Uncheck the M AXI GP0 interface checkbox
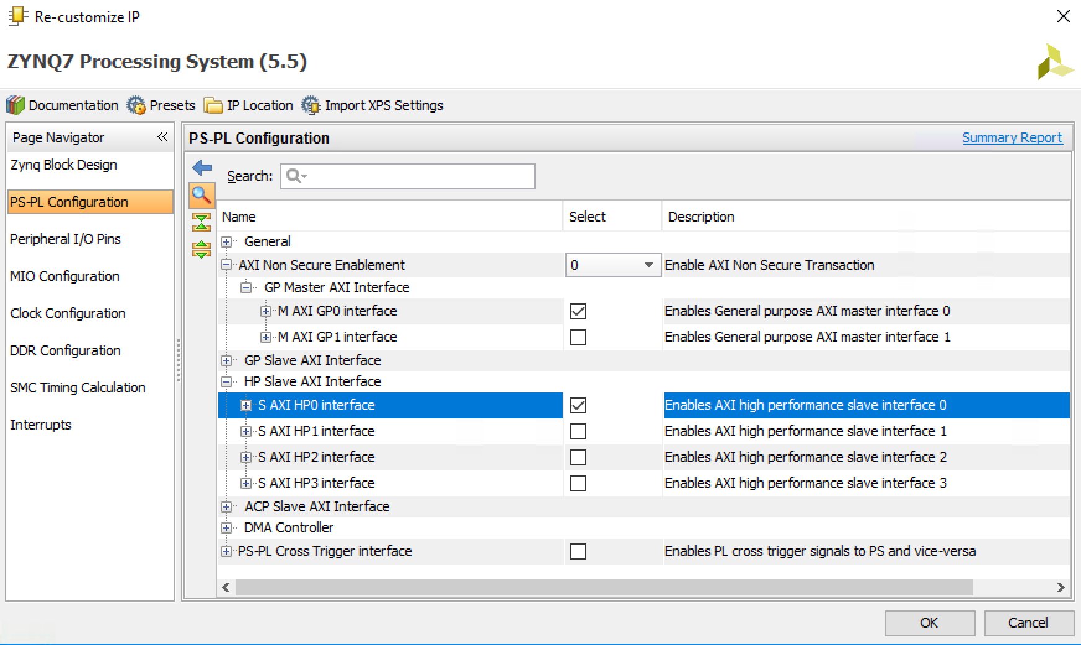This screenshot has height=645, width=1081. [x=578, y=311]
